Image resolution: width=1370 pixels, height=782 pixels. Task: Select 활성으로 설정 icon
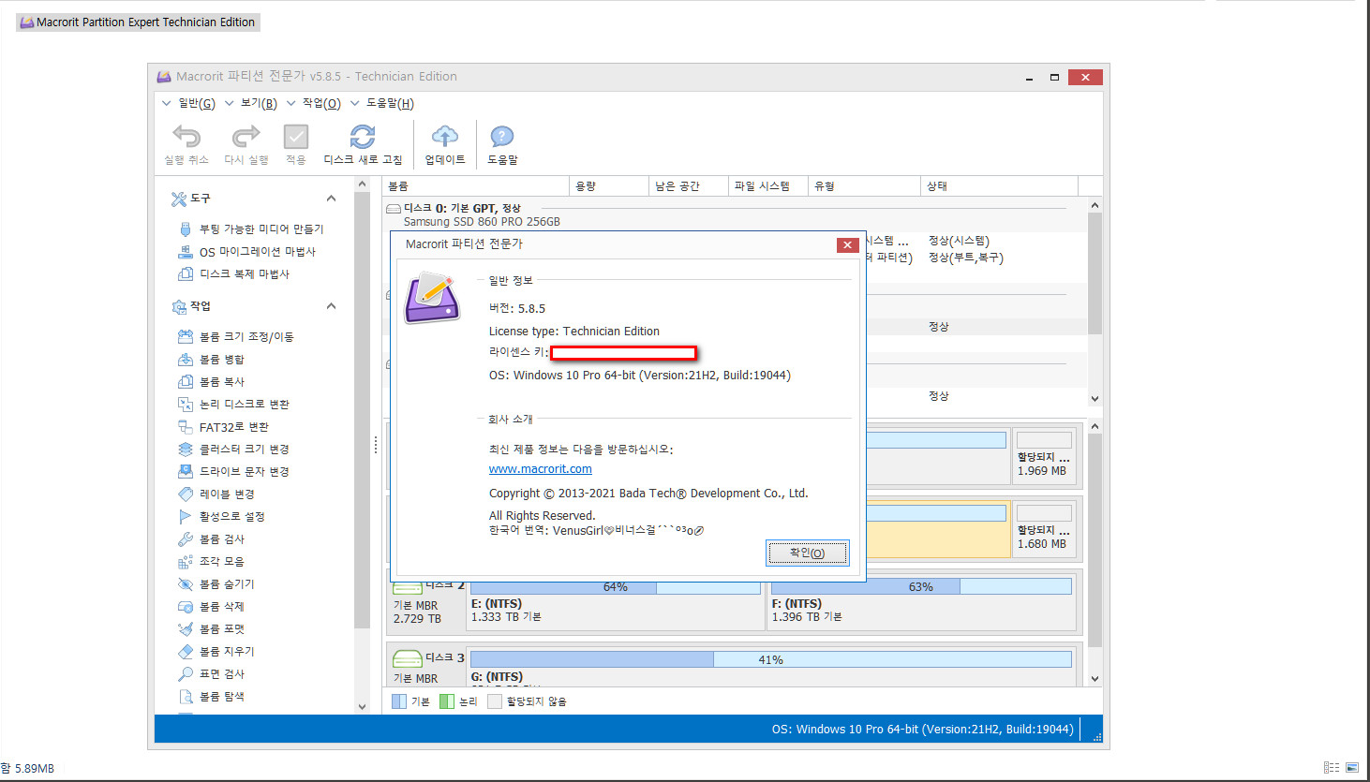pos(186,516)
